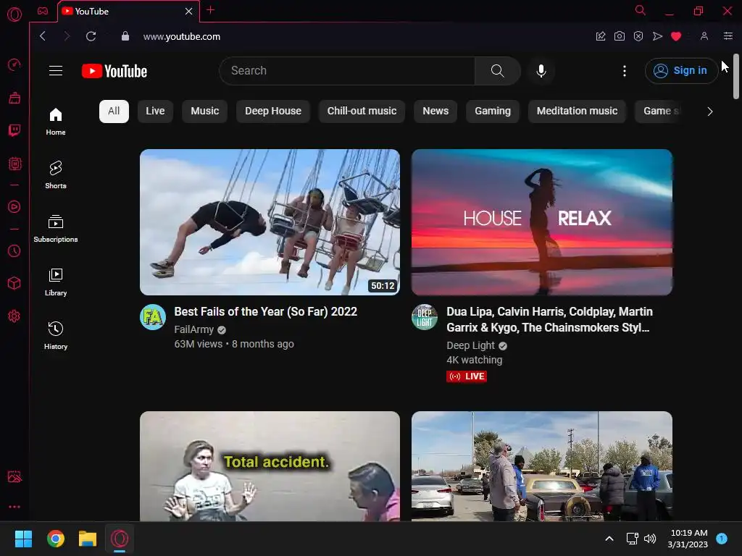The image size is (742, 556).
Task: Click the search magnifier button
Action: click(x=497, y=71)
